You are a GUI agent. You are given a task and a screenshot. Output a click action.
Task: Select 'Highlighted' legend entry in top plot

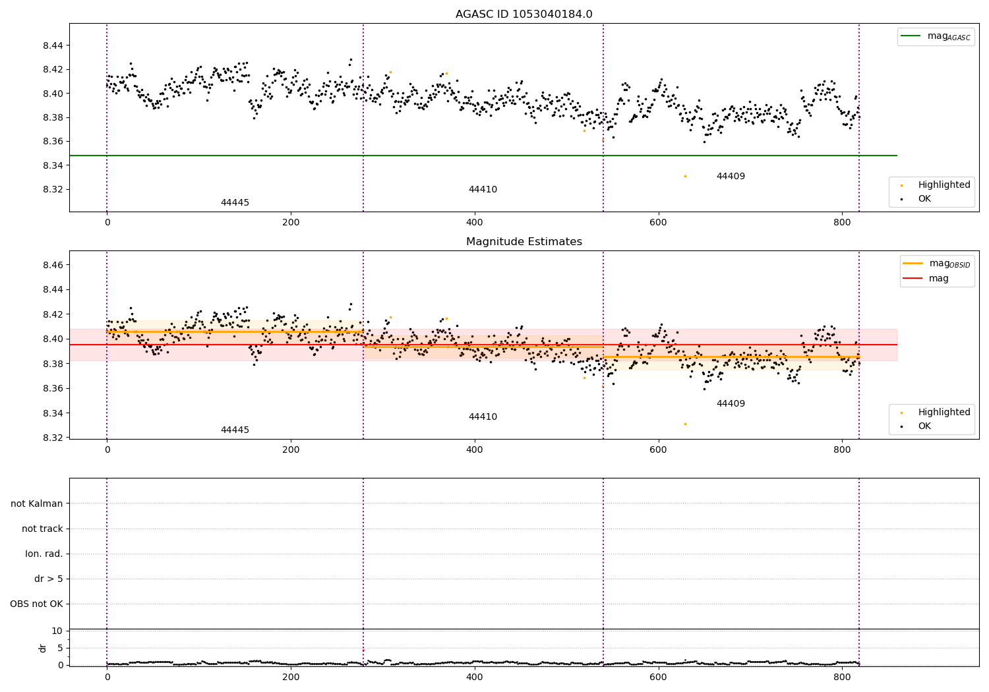tap(944, 185)
